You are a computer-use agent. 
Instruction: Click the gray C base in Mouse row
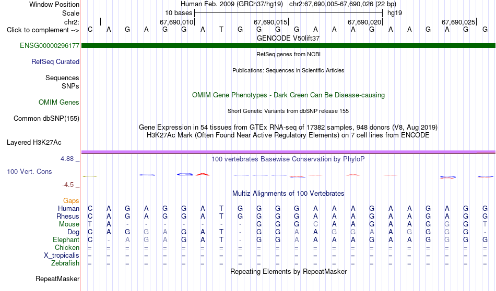(315, 224)
